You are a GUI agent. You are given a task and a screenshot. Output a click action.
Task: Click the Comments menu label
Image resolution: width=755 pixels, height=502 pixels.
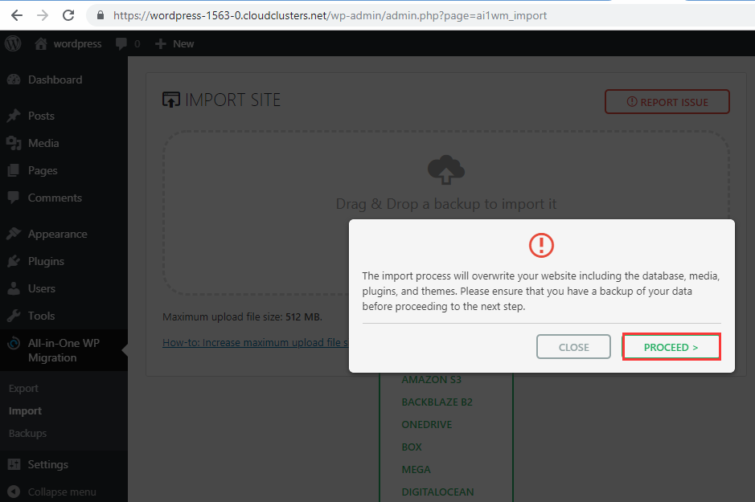point(55,198)
